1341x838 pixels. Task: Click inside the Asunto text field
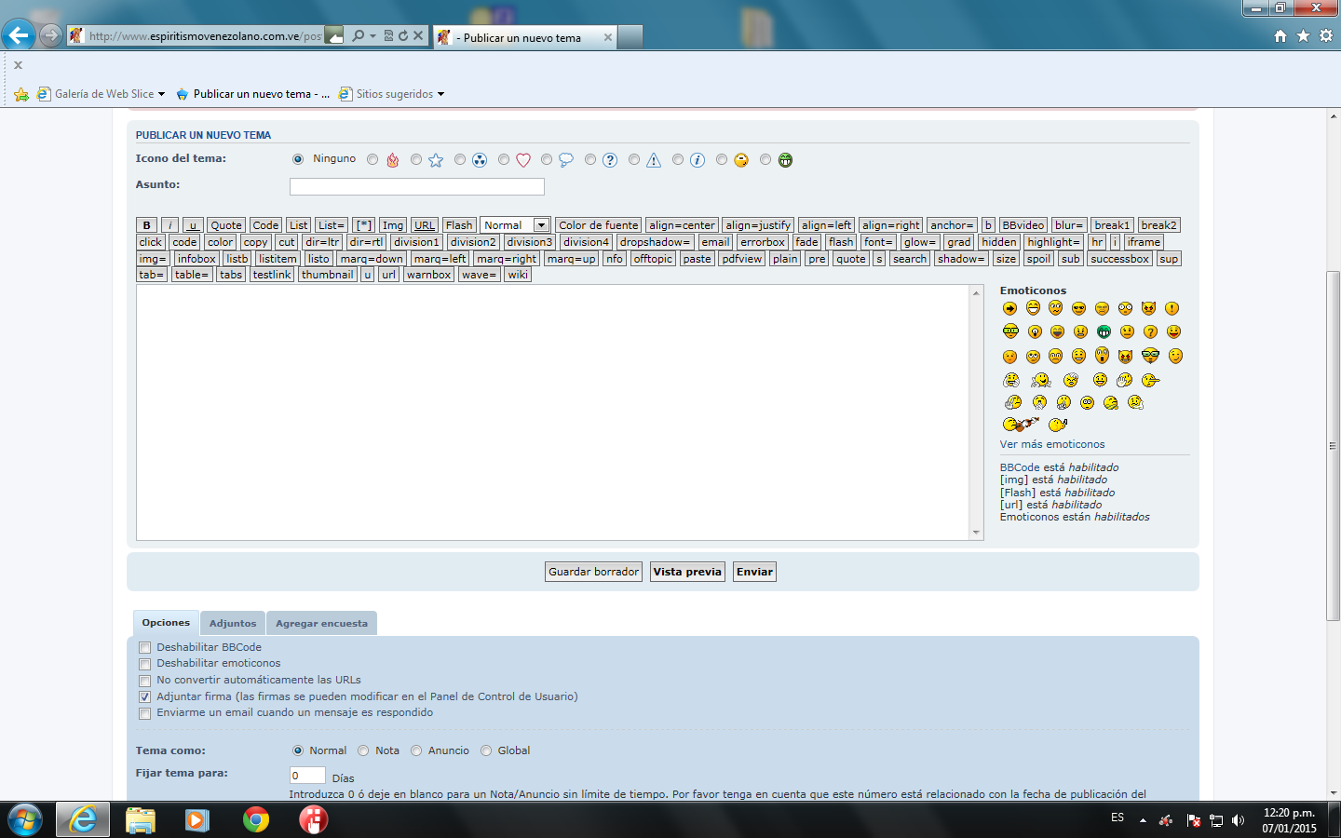(x=416, y=186)
